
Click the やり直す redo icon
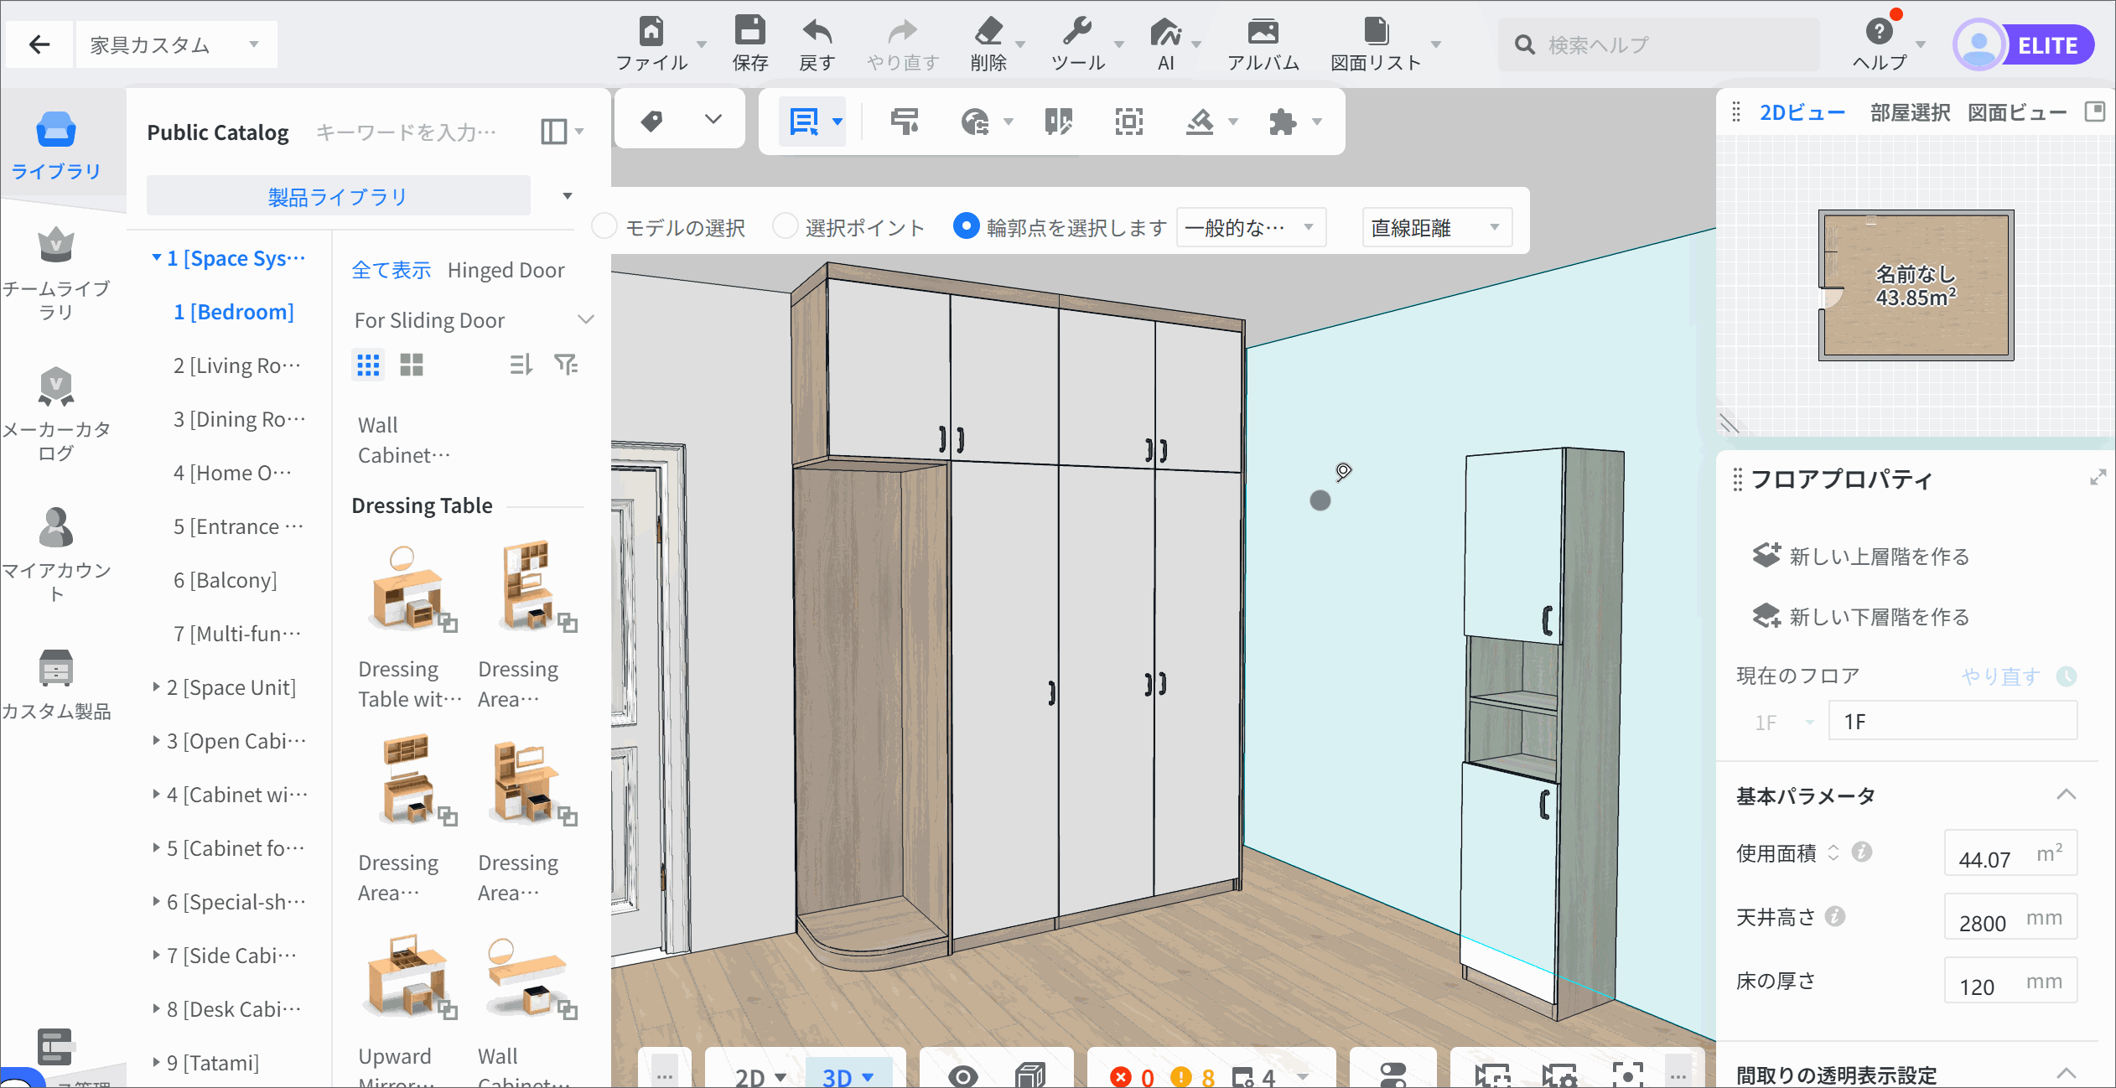(902, 33)
